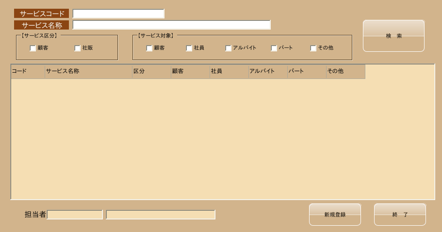Select the 顧客 column header
Screen dimensions: 442x232
tap(190, 72)
